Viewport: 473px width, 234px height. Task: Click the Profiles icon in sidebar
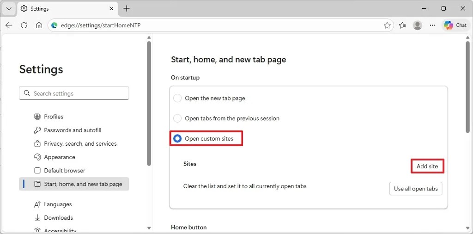[x=37, y=117]
